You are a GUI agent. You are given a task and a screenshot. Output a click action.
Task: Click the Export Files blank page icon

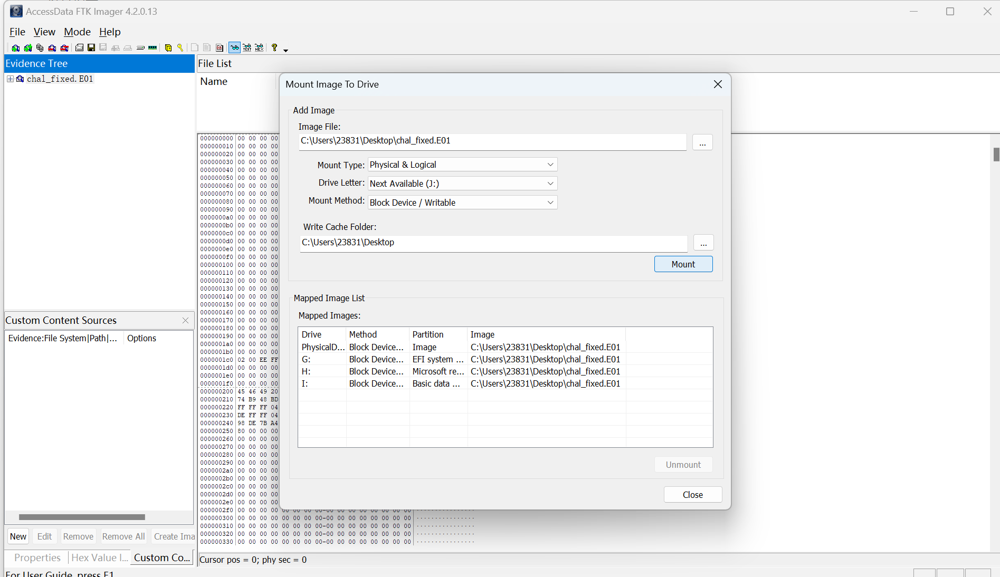[195, 48]
